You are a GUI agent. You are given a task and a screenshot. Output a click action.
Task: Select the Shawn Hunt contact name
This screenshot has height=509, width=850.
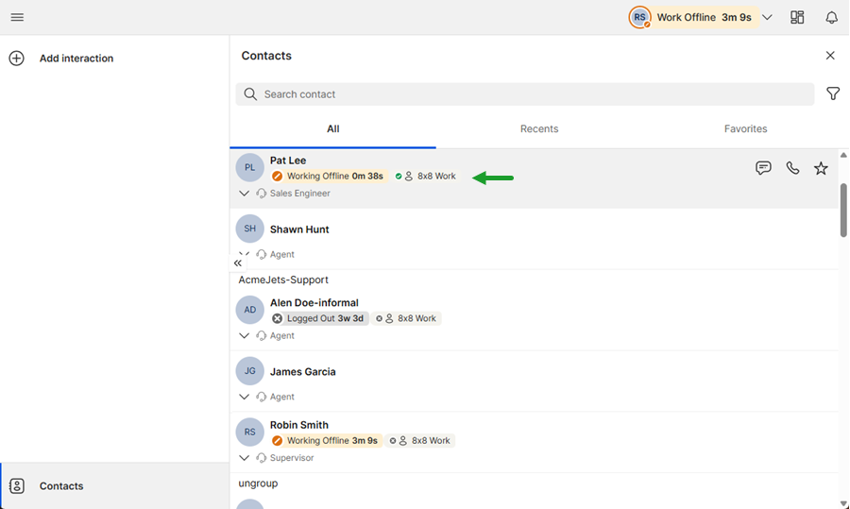point(299,229)
